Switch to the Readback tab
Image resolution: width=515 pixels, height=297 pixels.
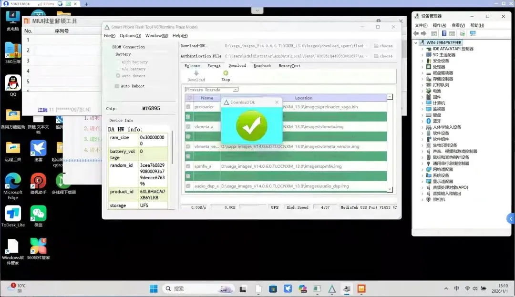tap(262, 66)
